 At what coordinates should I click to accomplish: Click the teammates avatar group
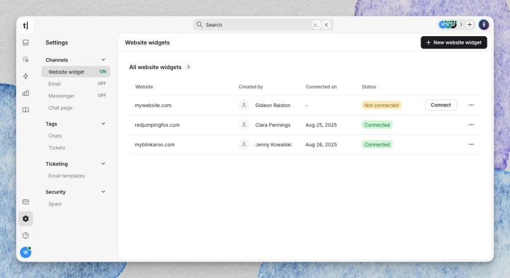(448, 25)
